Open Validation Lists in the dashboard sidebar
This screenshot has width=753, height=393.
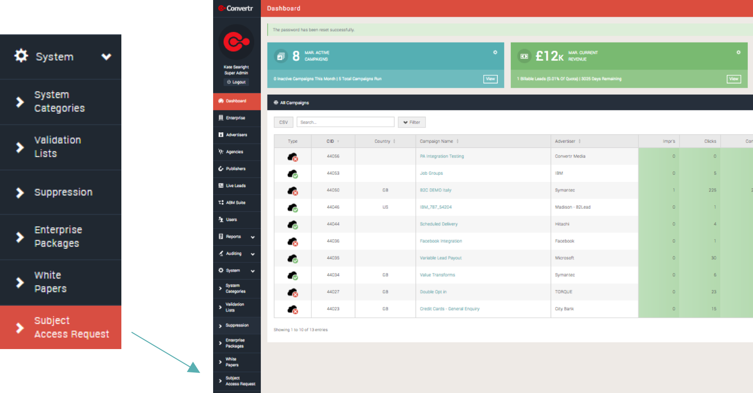(237, 307)
